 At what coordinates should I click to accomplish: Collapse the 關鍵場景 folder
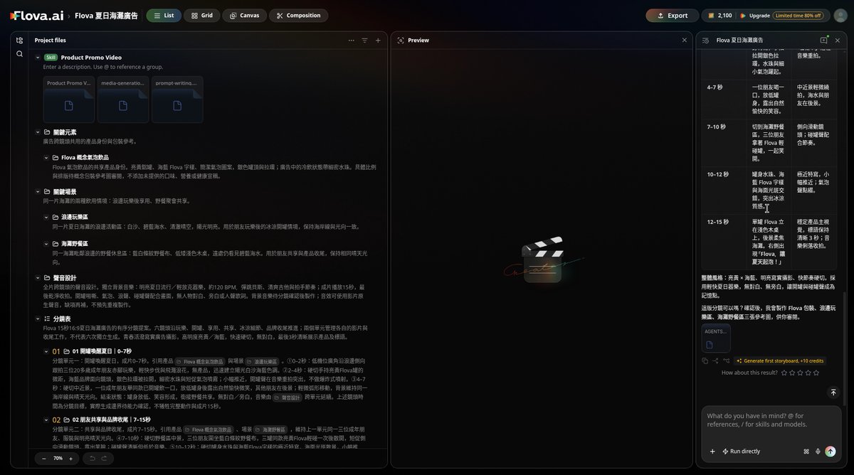tap(38, 192)
